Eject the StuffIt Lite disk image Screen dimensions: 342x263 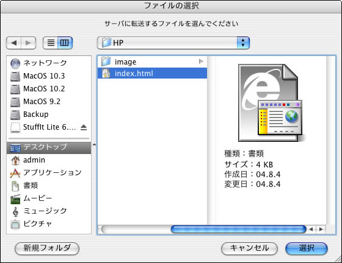pos(84,127)
